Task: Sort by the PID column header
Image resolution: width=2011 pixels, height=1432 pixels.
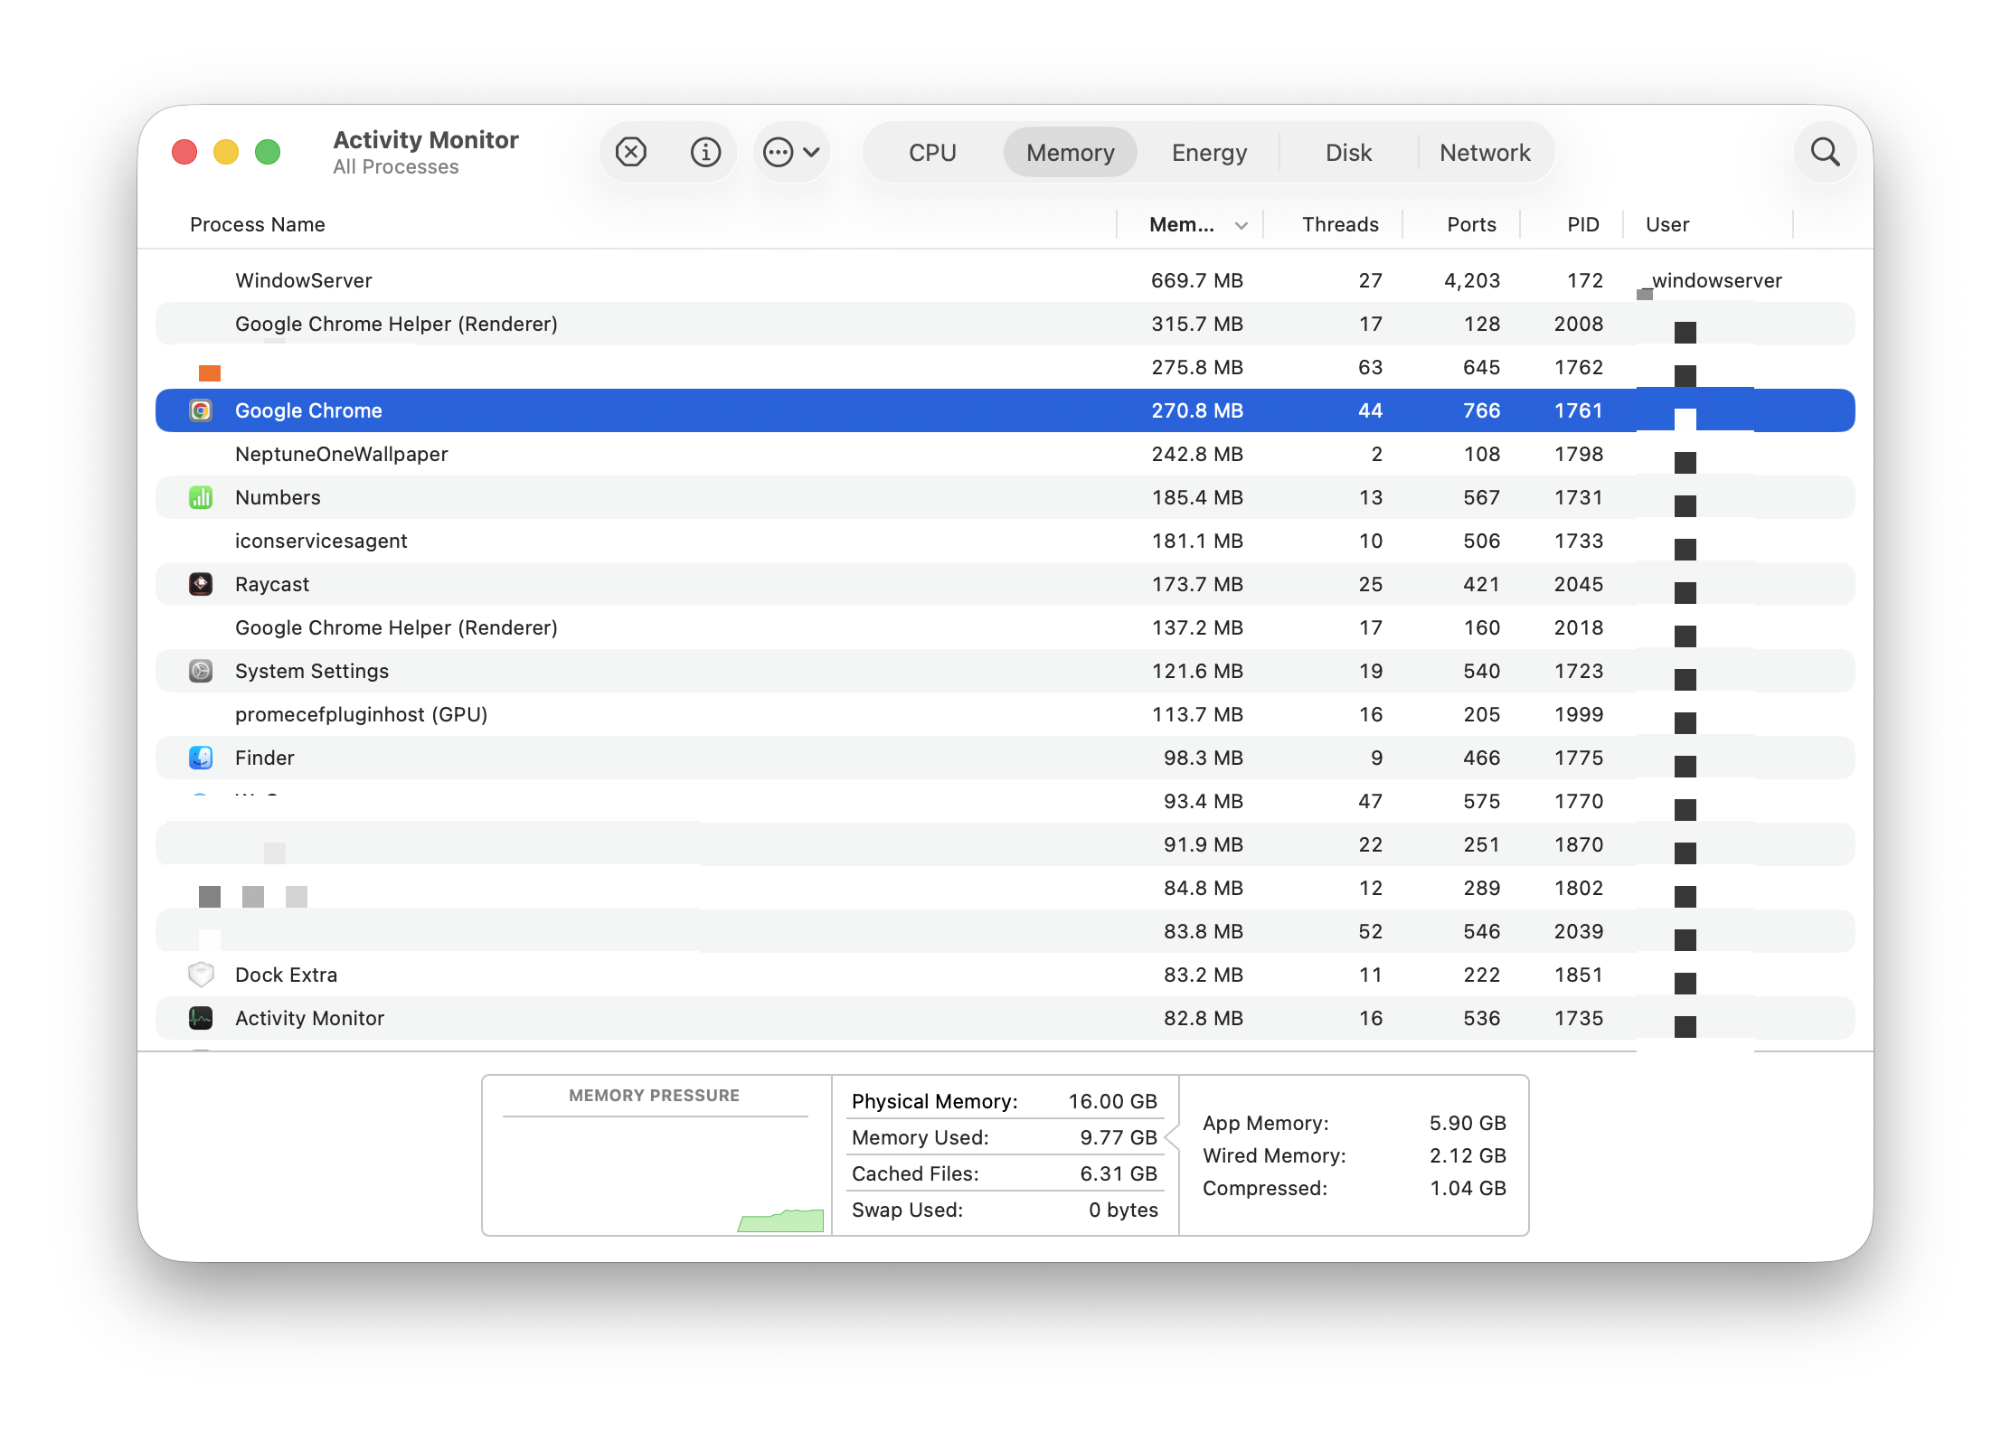Action: pos(1583,224)
